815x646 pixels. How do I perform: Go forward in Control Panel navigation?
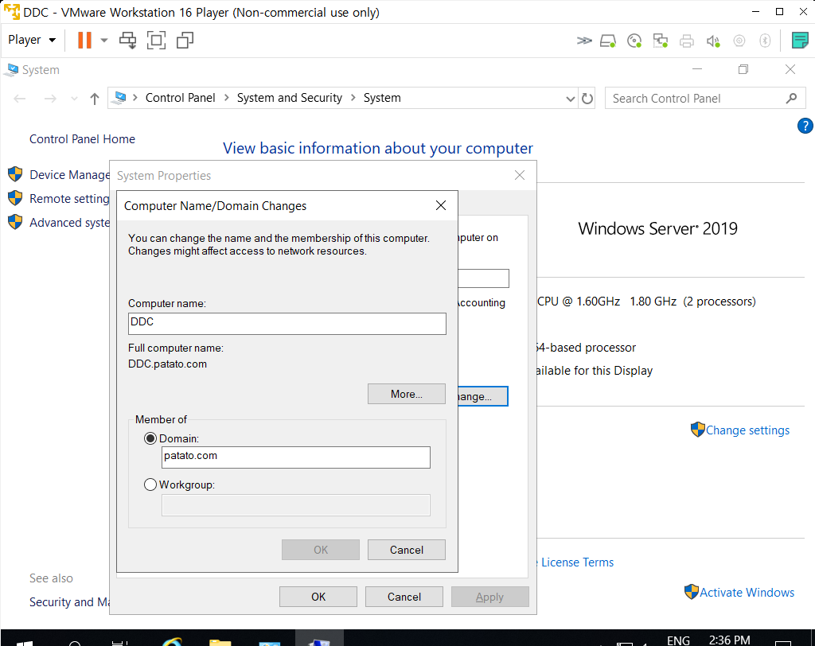tap(50, 98)
